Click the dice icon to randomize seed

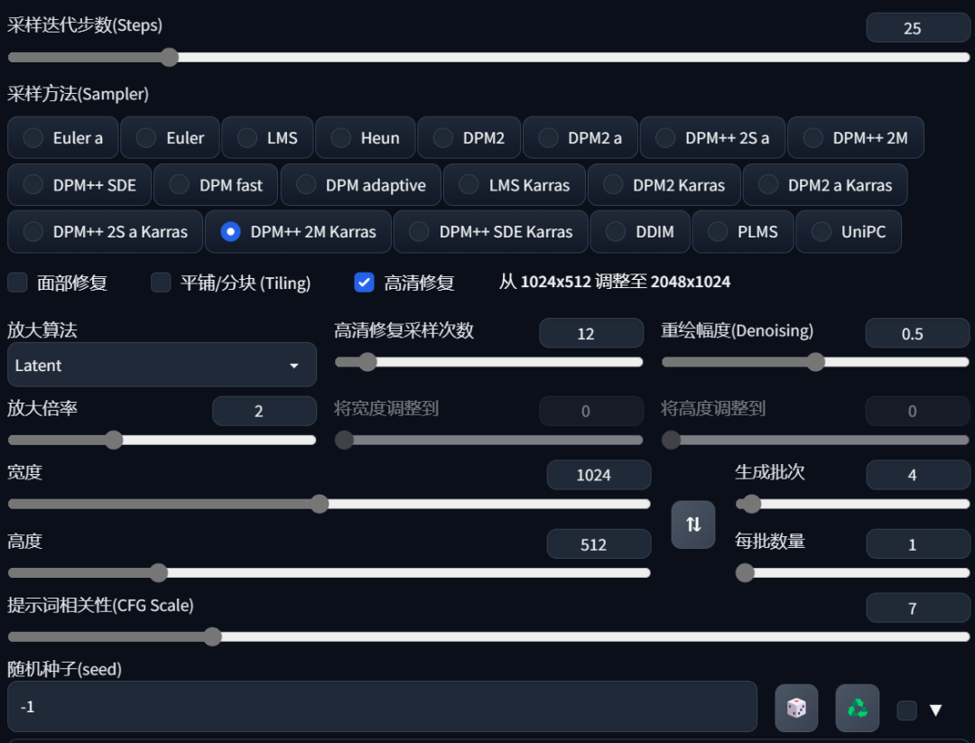(x=796, y=709)
